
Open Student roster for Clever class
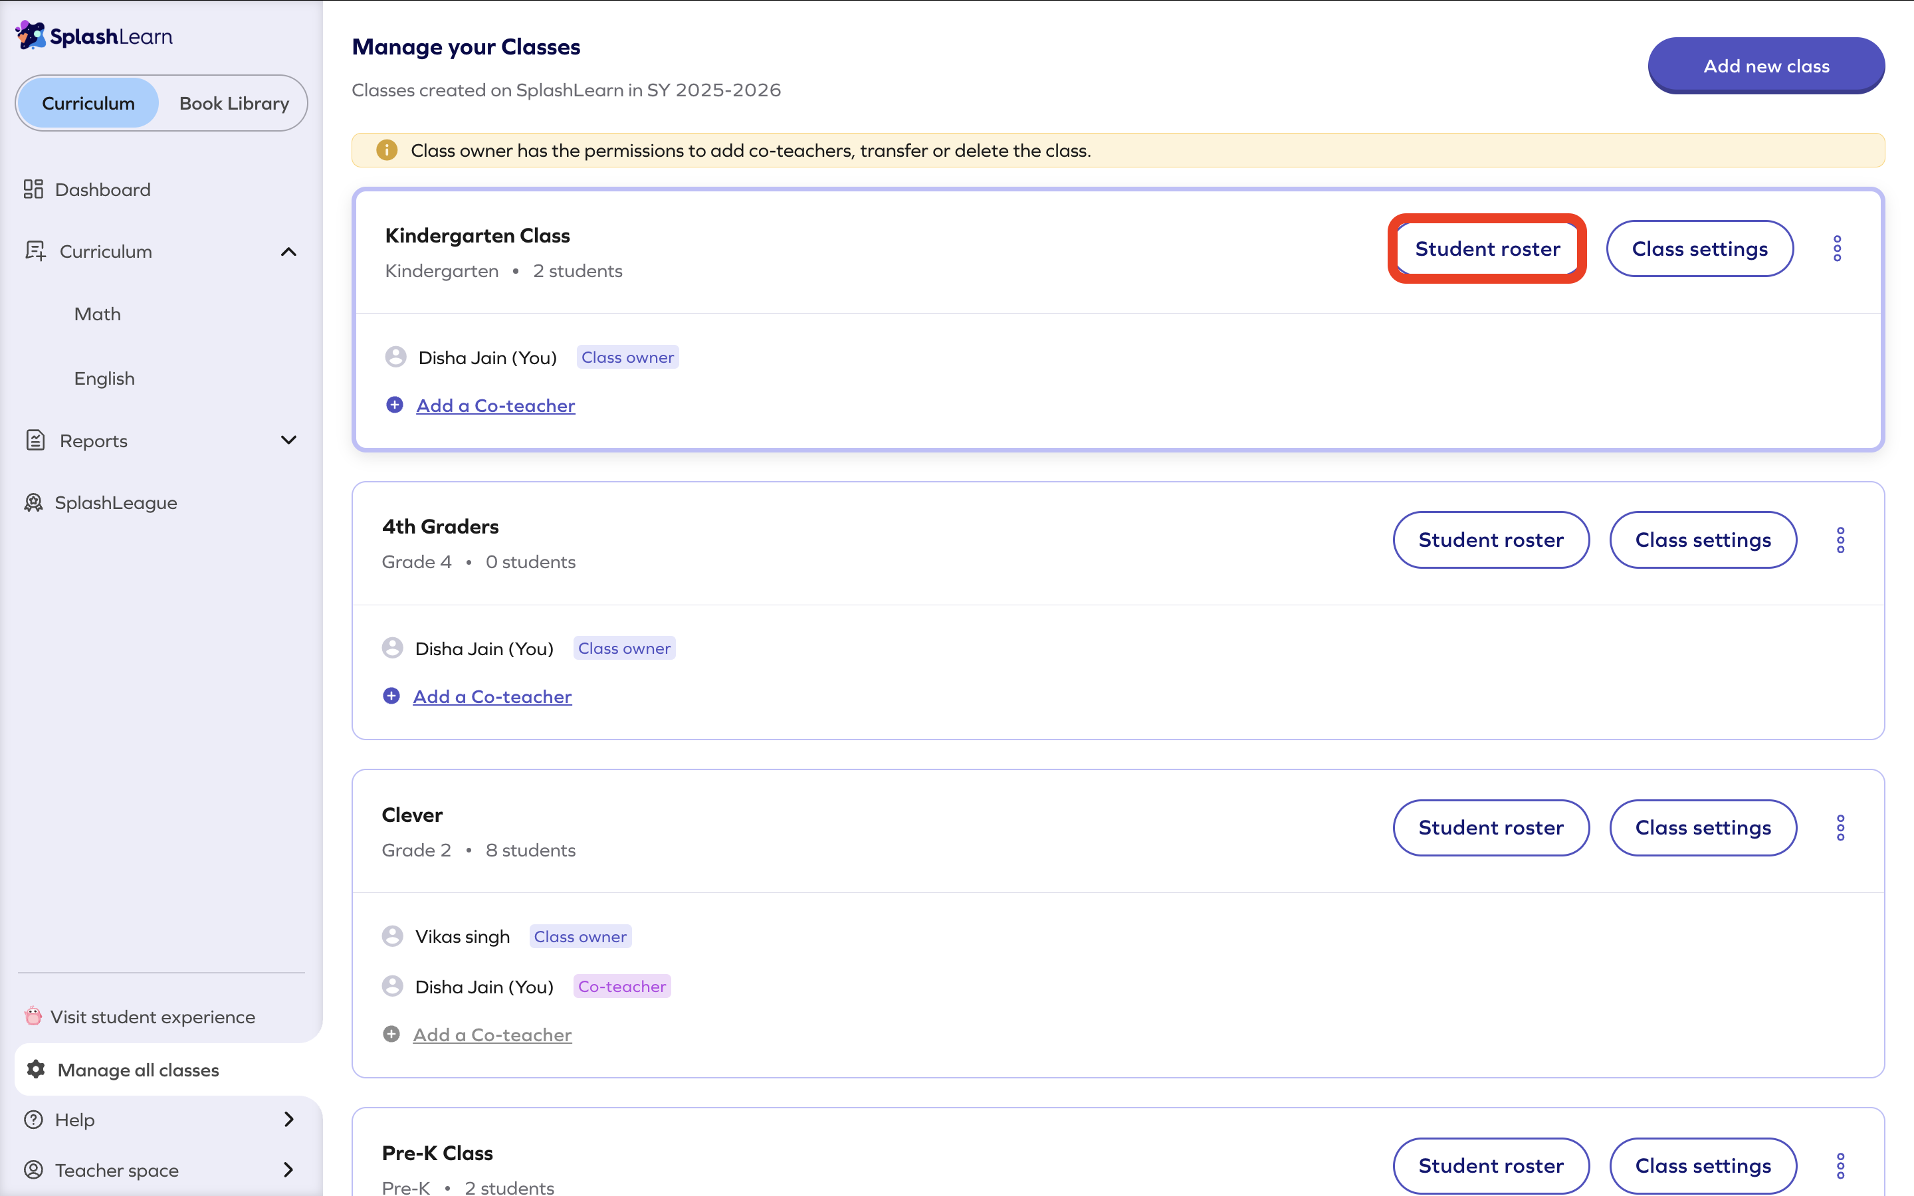1491,827
